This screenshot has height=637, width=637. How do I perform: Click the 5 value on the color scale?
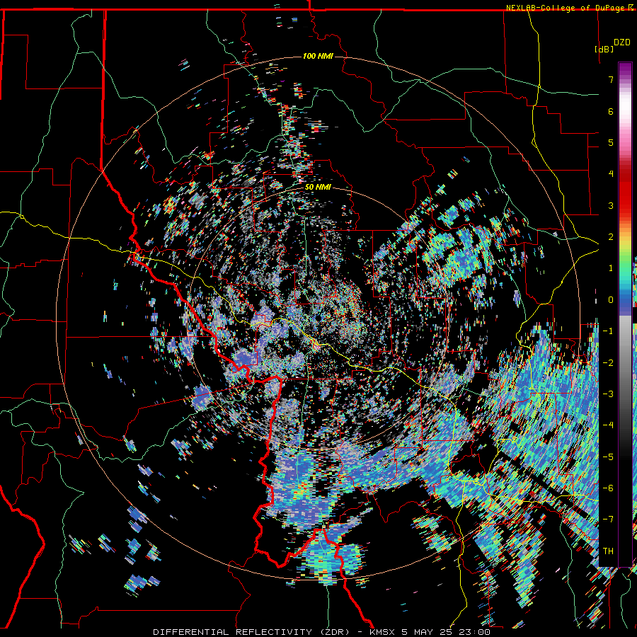pyautogui.click(x=611, y=142)
